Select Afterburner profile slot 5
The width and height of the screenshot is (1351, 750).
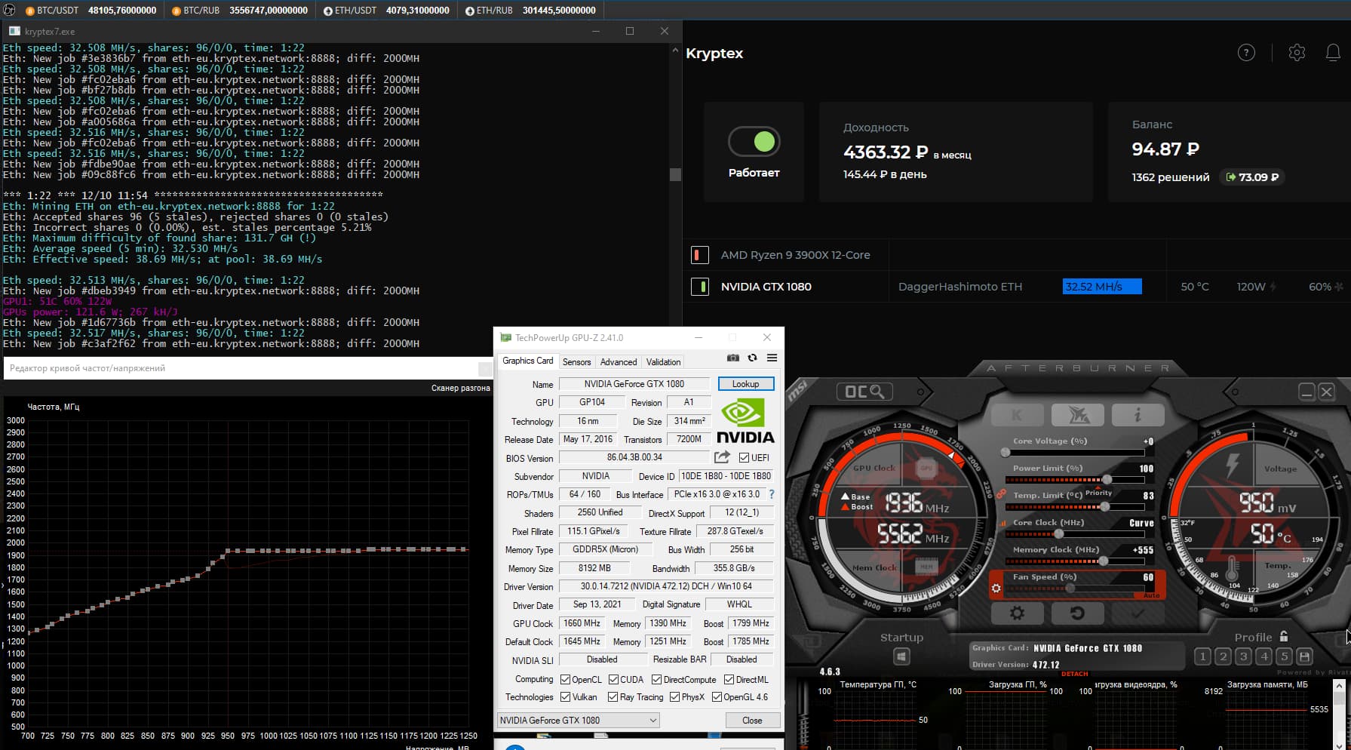point(1285,656)
